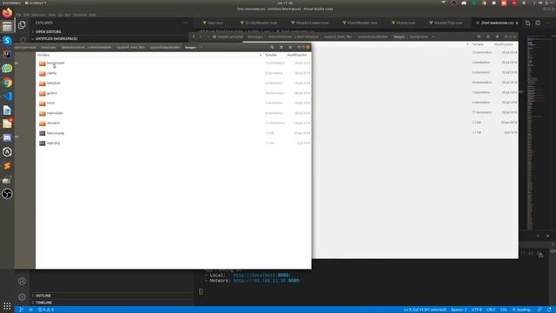Screen dimensions: 556x313
Task: Open Software Updater icon in the dock
Action: (x=7, y=152)
